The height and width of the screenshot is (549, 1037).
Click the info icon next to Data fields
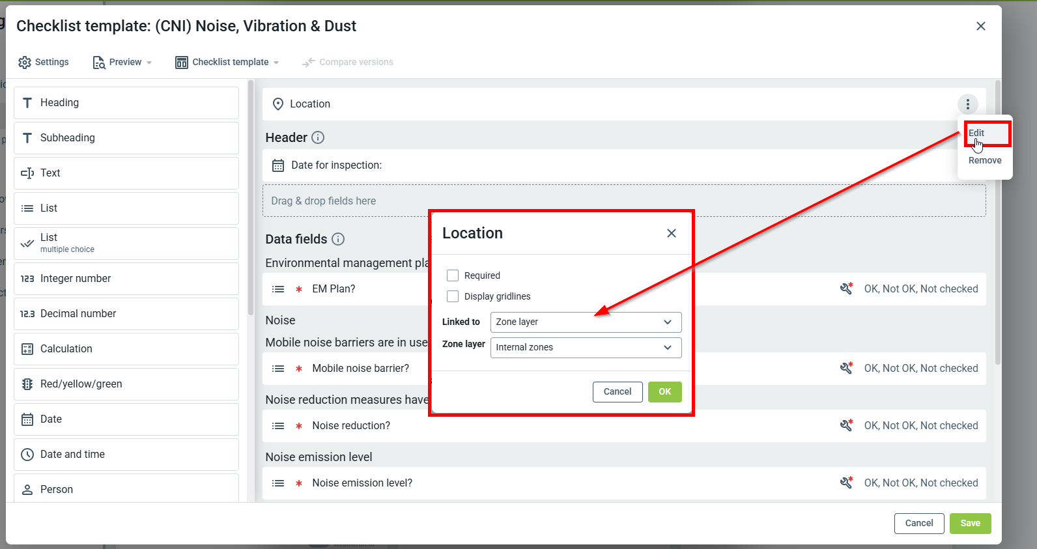coord(338,239)
